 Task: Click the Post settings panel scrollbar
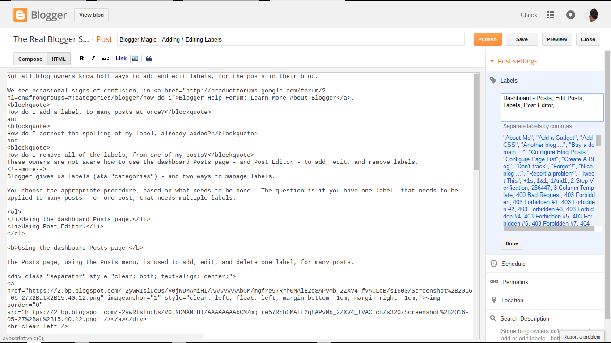[607, 185]
